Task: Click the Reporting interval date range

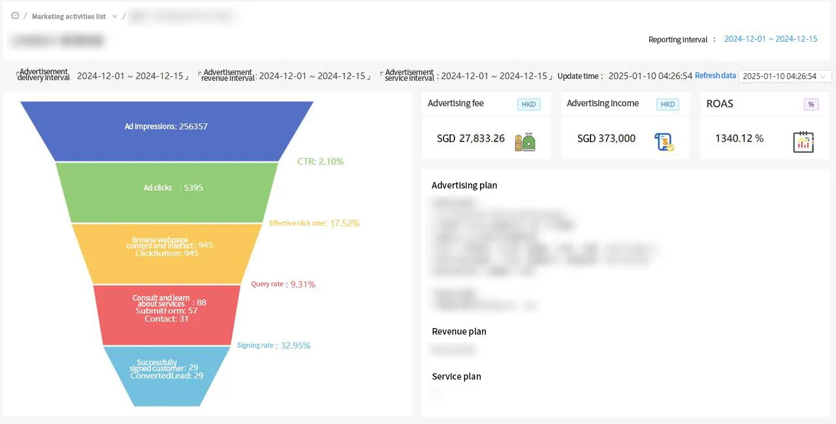Action: click(771, 39)
